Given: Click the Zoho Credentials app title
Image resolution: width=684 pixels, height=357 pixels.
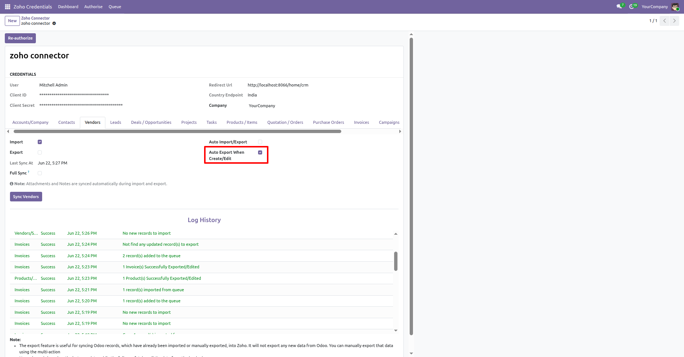Looking at the screenshot, I should 33,7.
